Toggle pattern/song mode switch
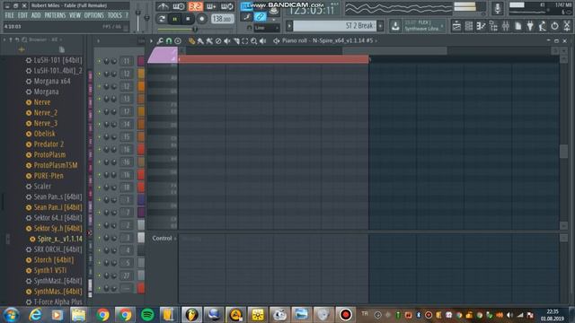The height and width of the screenshot is (323, 575). pos(162,19)
